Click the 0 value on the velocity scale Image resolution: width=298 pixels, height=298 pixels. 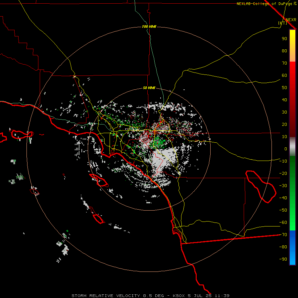286,149
